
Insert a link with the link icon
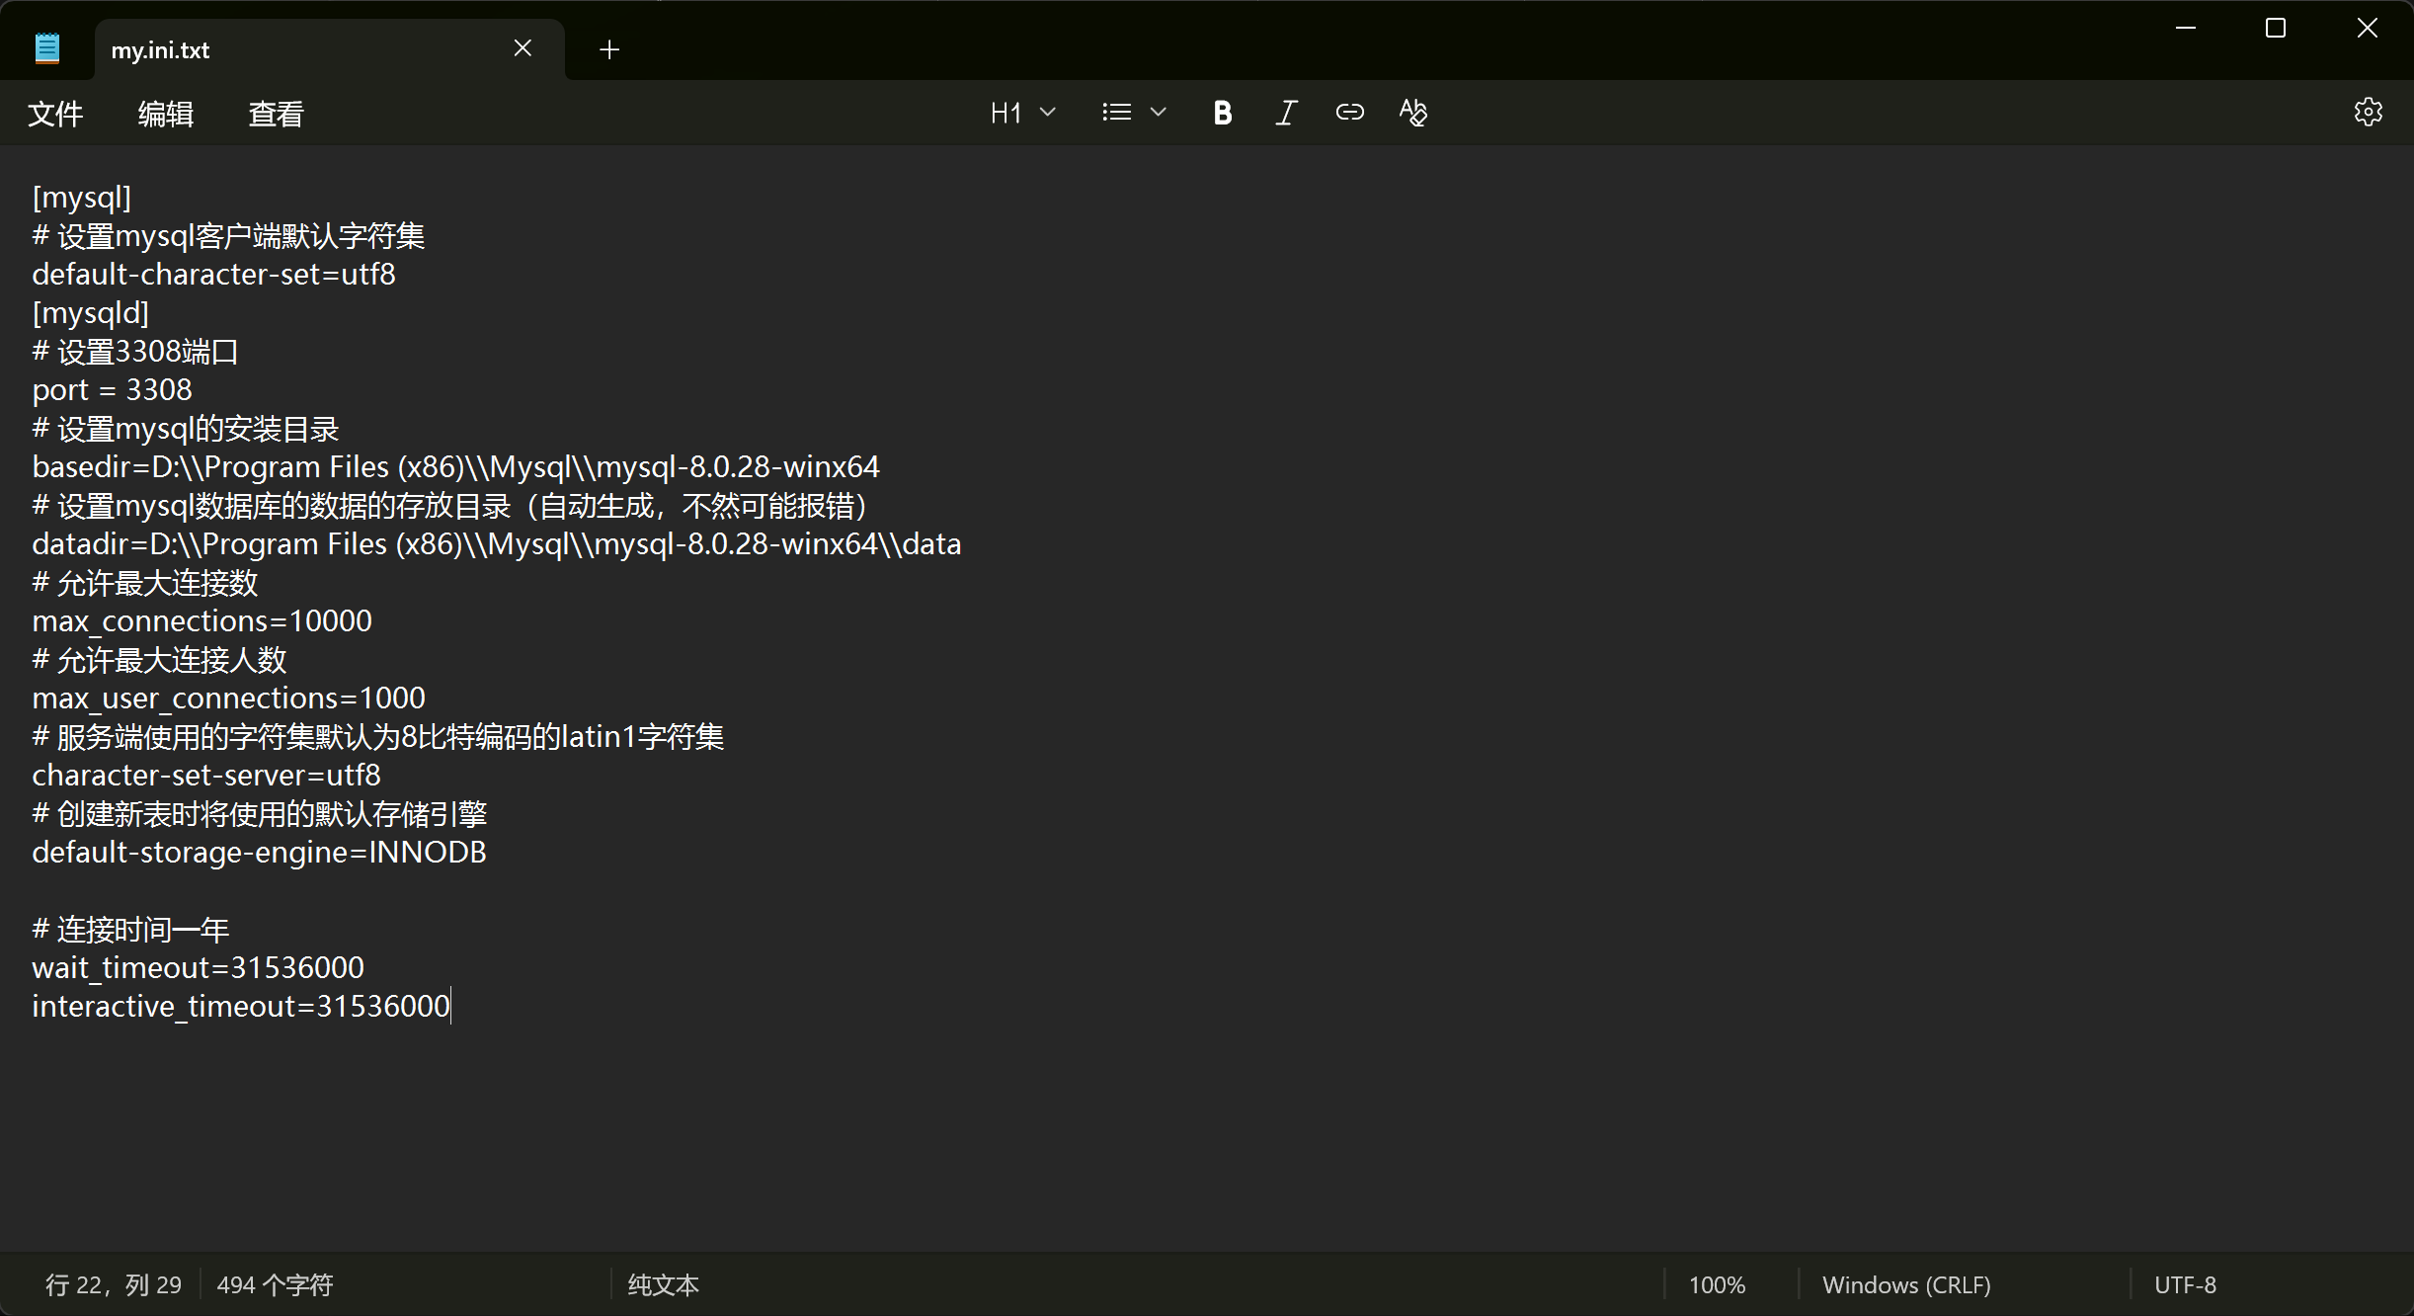pyautogui.click(x=1349, y=113)
